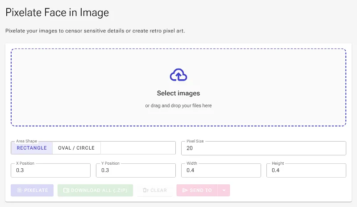
Task: Click the cloud upload icon
Action: [178, 75]
